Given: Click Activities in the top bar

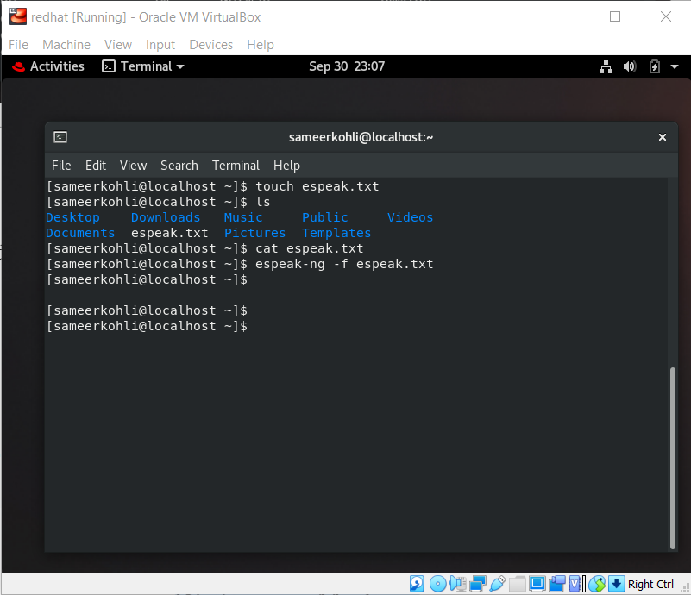Looking at the screenshot, I should coord(57,66).
